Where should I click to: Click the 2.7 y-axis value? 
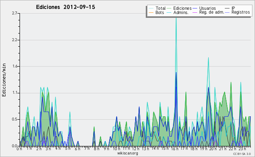click(14, 13)
